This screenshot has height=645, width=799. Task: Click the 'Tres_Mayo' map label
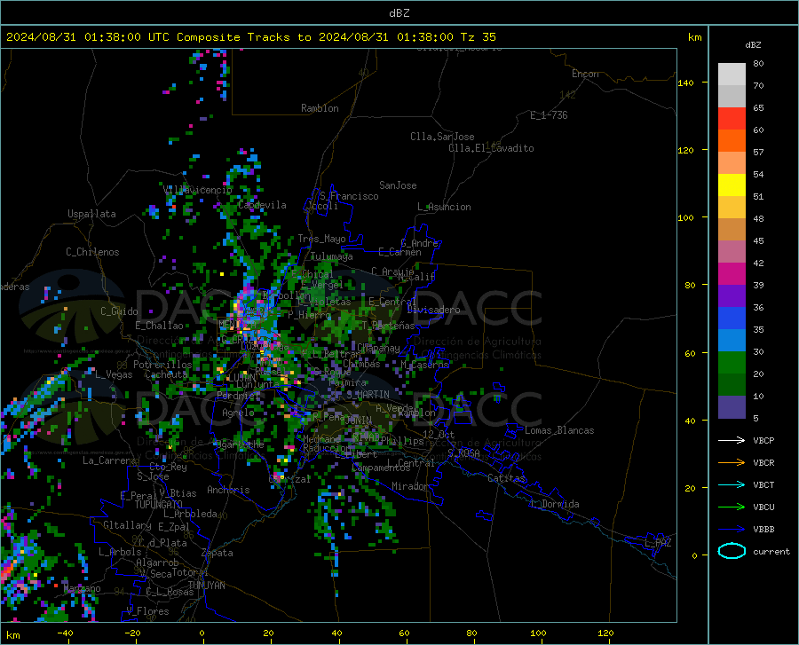tap(321, 239)
